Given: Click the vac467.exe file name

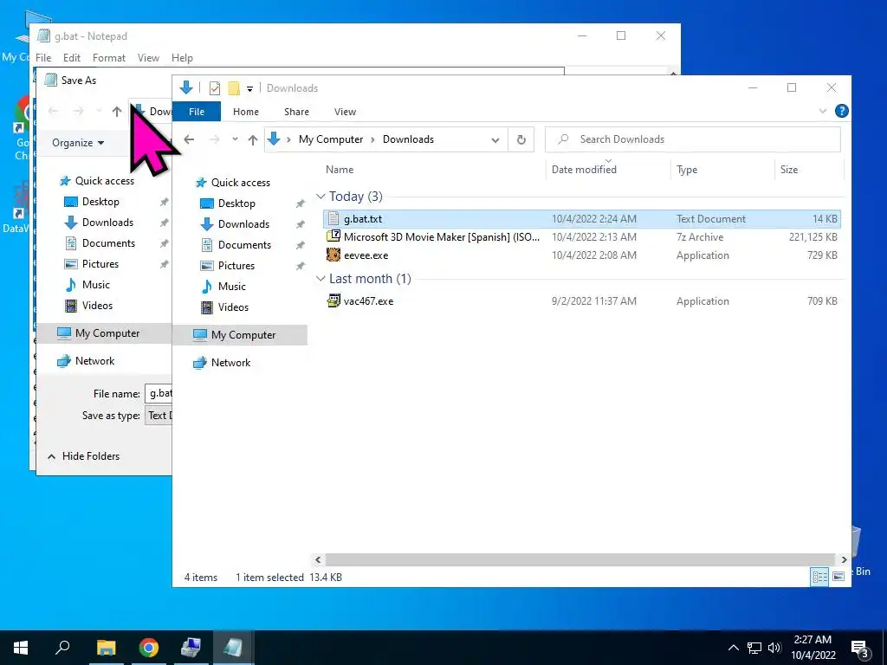Looking at the screenshot, I should (x=368, y=301).
